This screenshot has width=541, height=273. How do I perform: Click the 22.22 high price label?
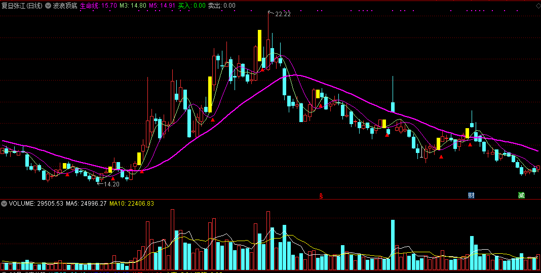[283, 14]
